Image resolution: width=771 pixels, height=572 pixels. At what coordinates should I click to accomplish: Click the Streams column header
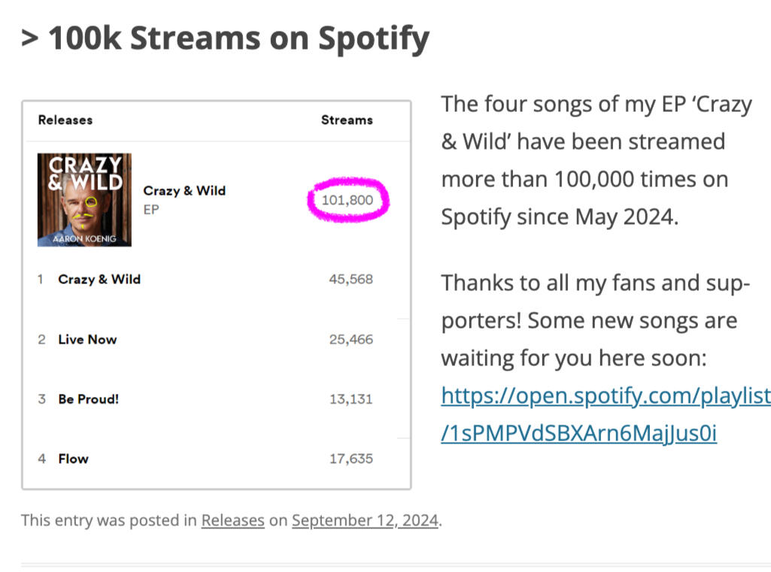click(347, 120)
